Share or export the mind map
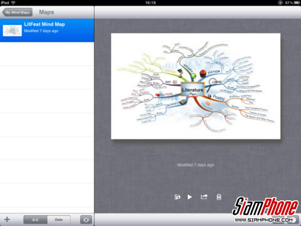The width and height of the screenshot is (301, 226). 204,196
